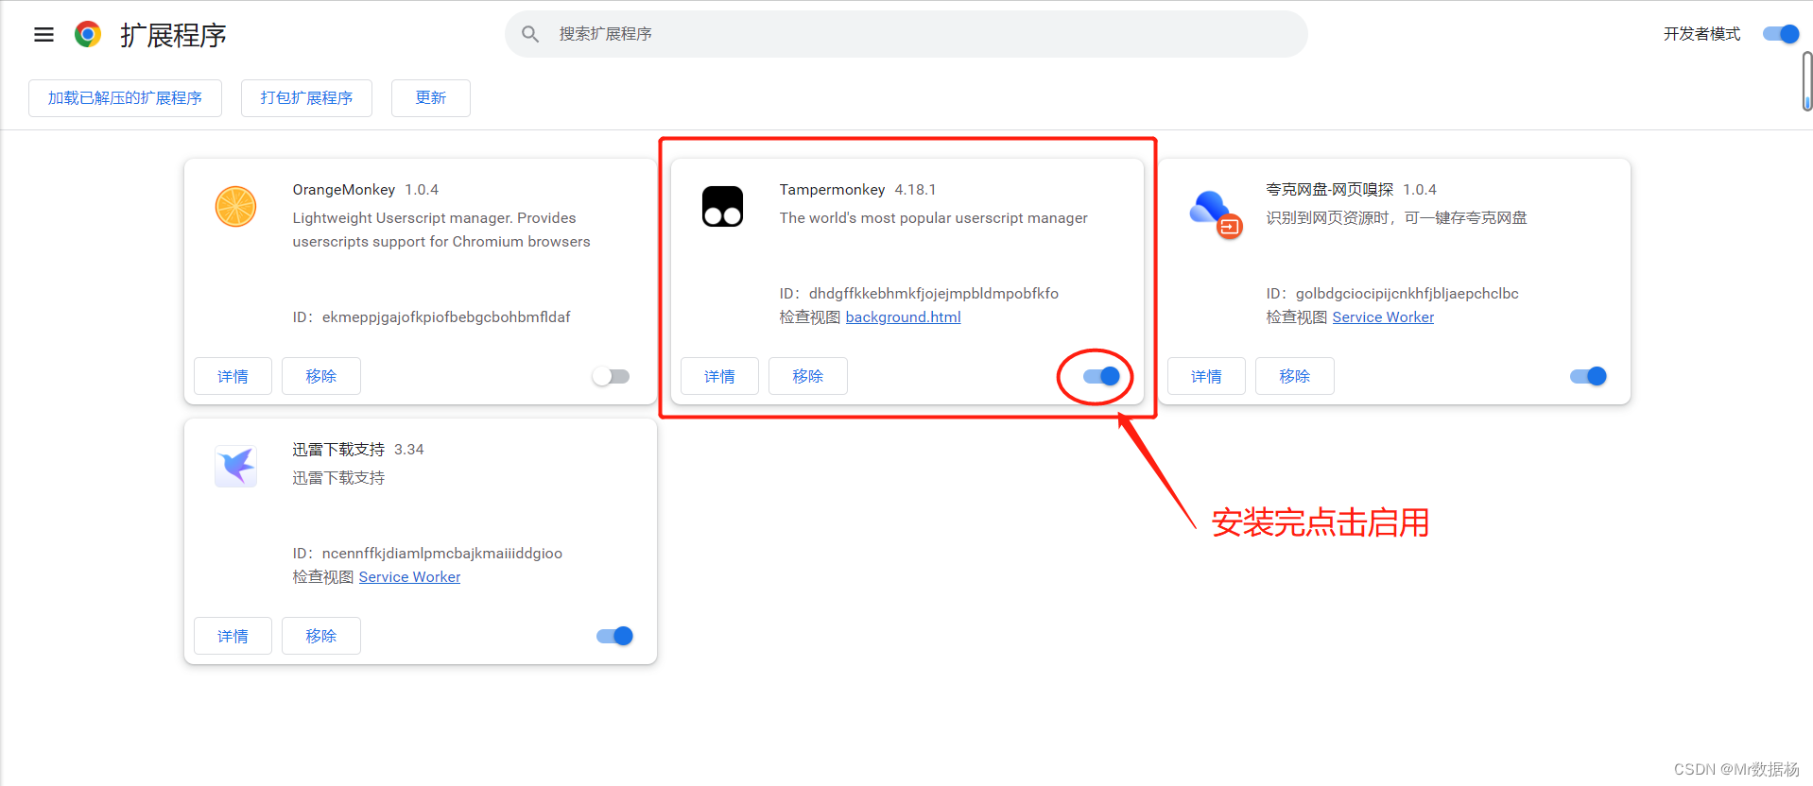Open 夸克网盘 Service Worker link

[1383, 317]
